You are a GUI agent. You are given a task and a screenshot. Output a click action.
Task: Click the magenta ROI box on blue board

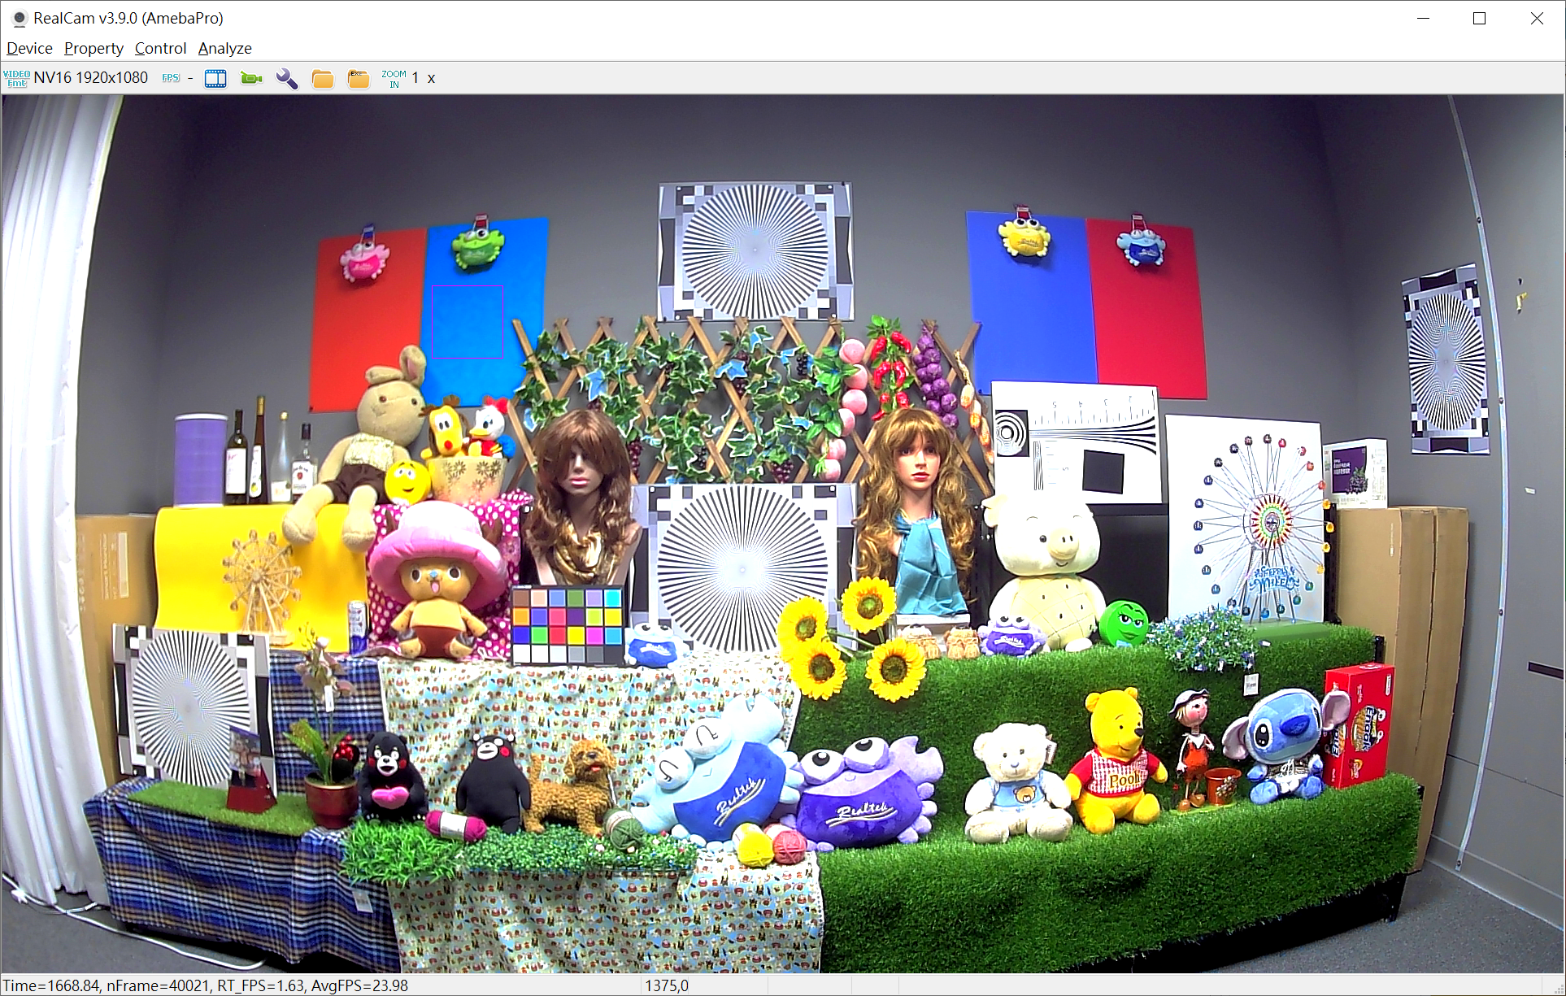[468, 323]
